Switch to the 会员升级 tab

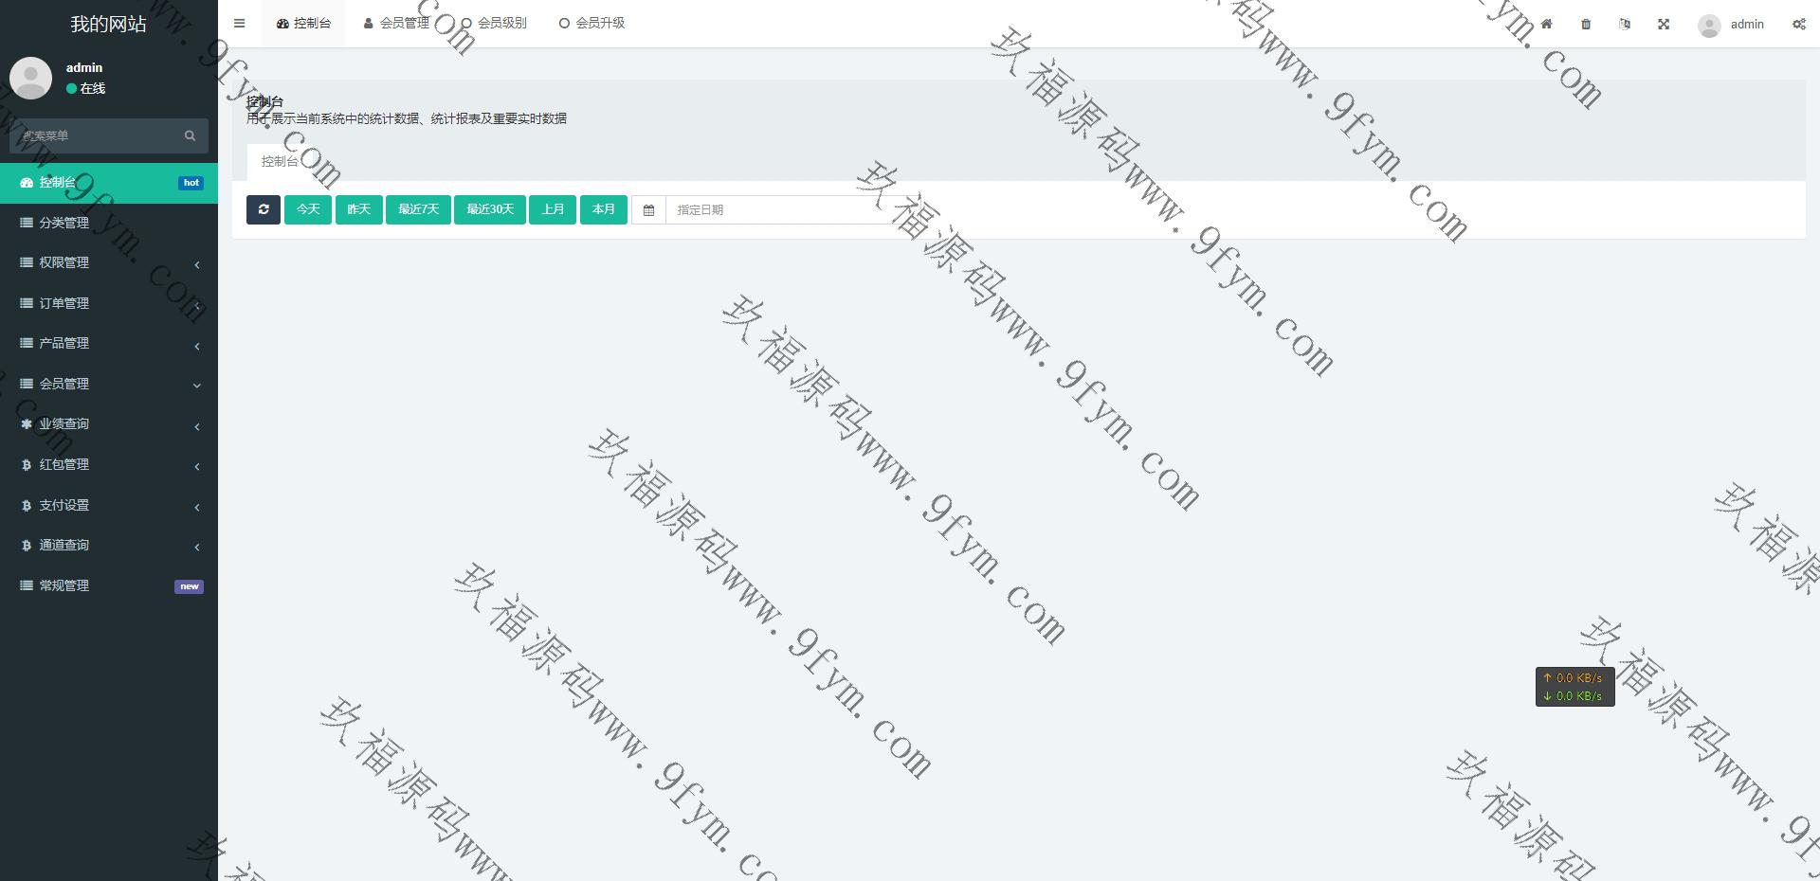592,24
